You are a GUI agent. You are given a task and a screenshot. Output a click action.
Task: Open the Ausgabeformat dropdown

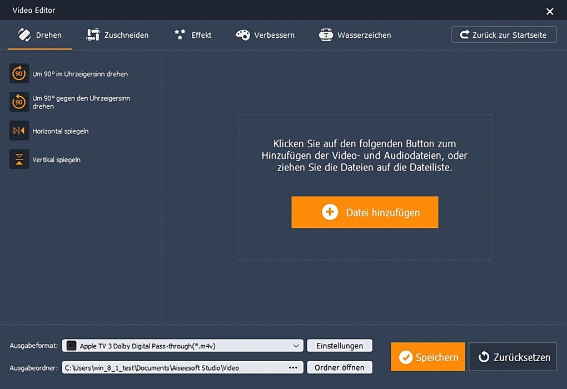(x=183, y=346)
